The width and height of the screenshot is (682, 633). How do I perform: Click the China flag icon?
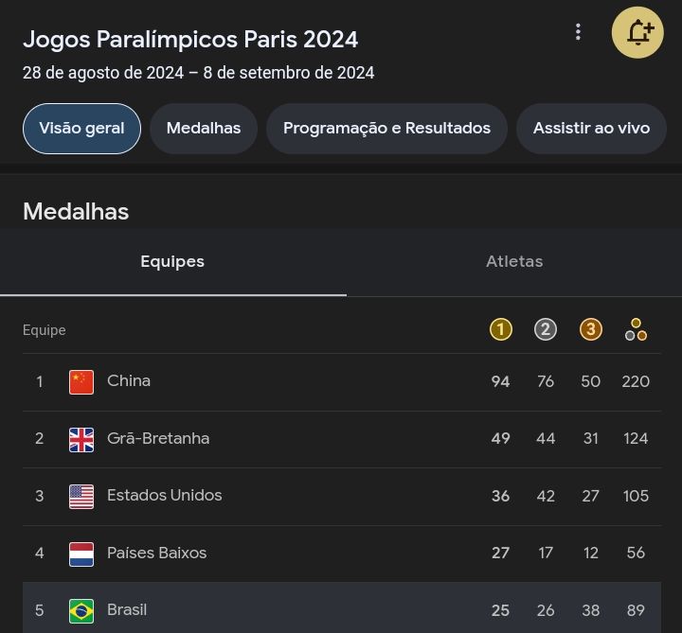81,381
